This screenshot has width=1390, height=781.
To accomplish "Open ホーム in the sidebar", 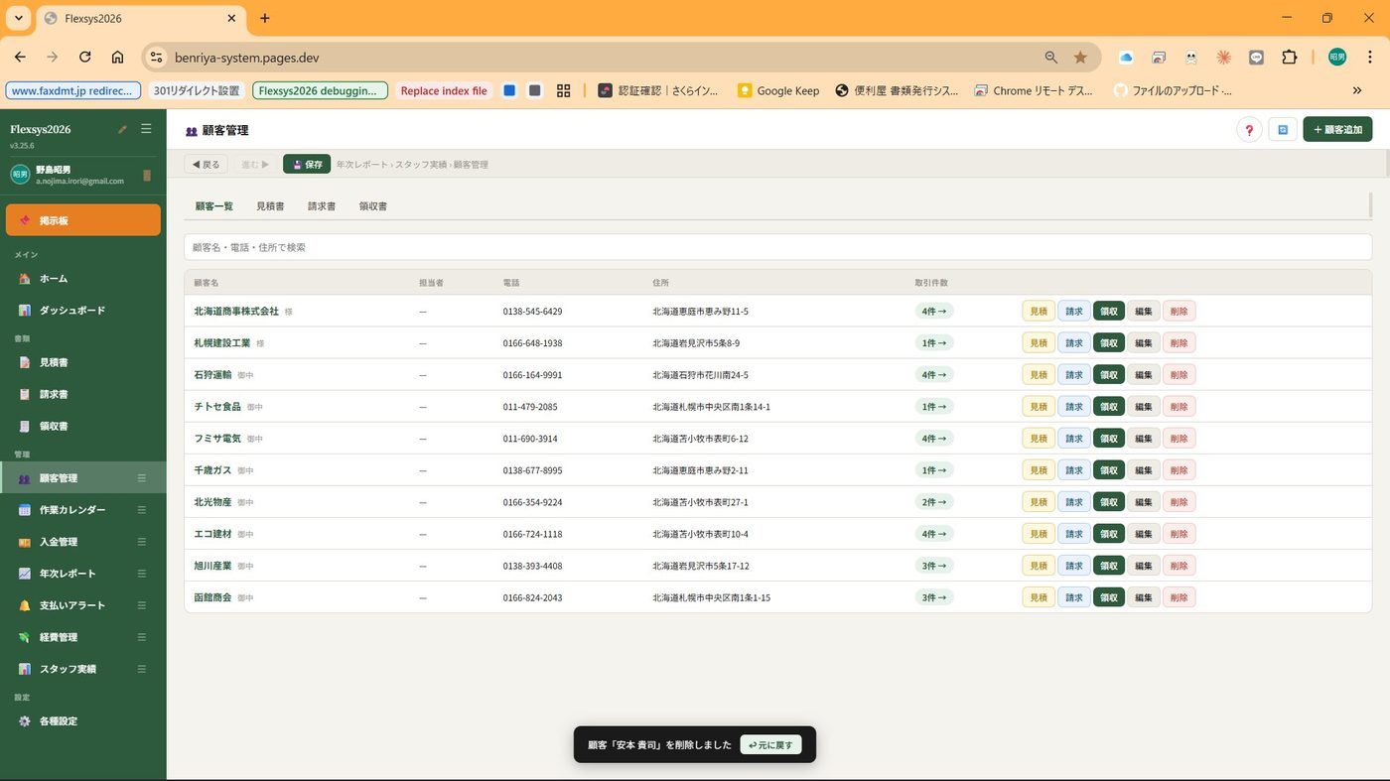I will point(83,279).
